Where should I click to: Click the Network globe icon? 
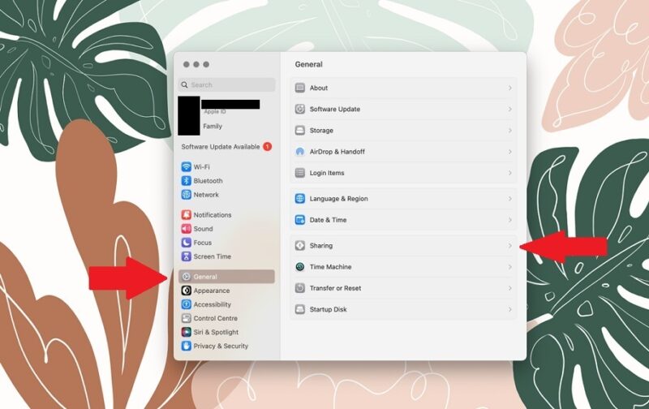[x=187, y=195]
